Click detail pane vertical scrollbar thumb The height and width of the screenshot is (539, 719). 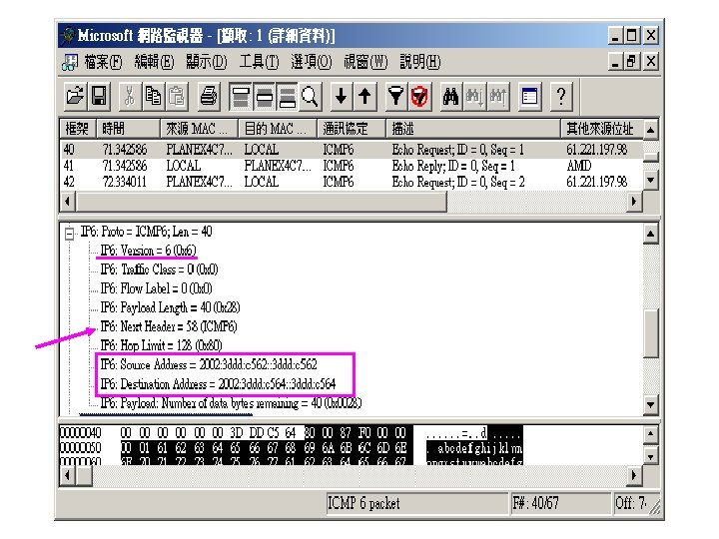[651, 333]
